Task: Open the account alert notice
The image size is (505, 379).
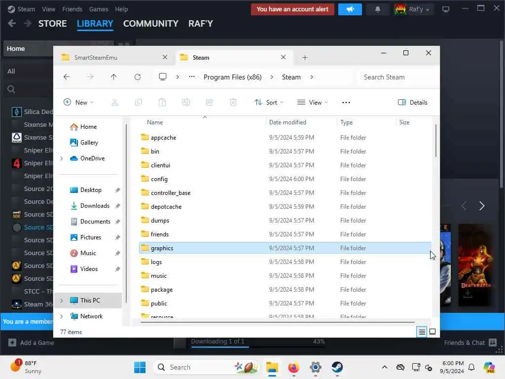Action: click(x=292, y=9)
